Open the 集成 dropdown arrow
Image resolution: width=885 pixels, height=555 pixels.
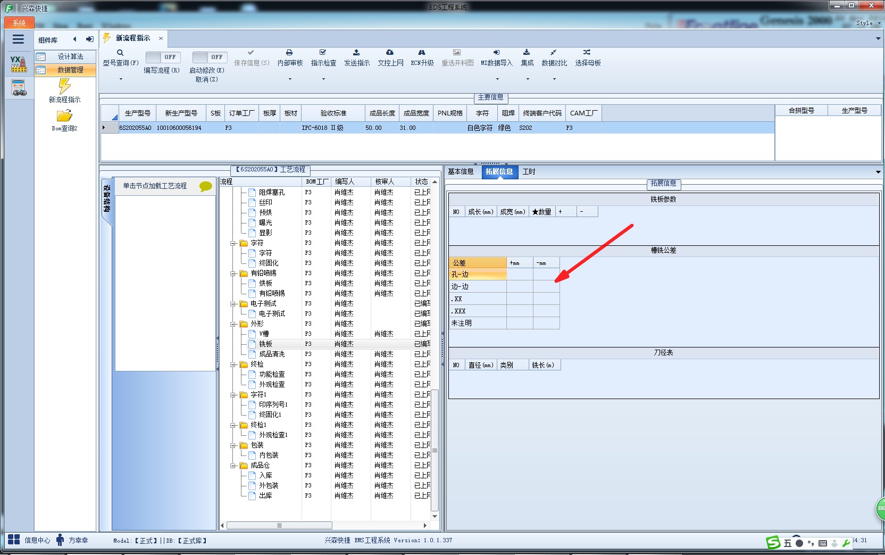coord(528,79)
